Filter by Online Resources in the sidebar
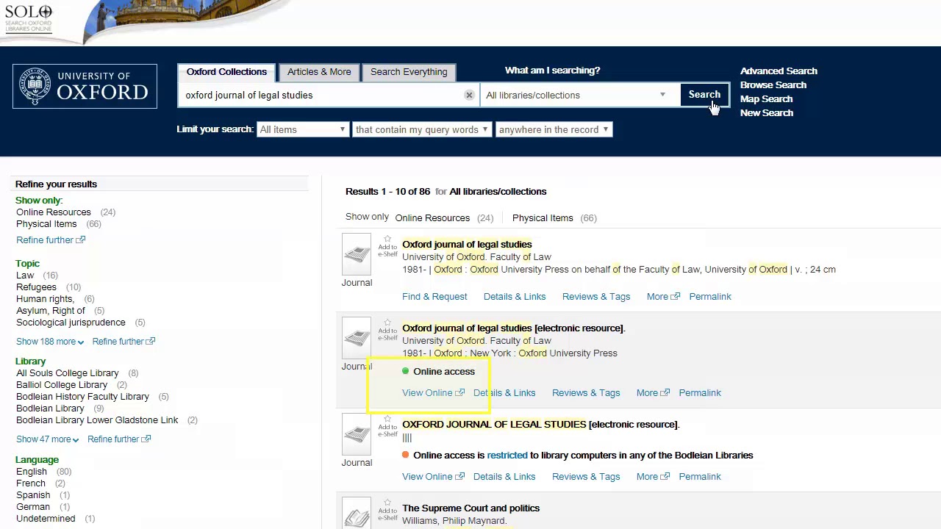 pyautogui.click(x=54, y=212)
